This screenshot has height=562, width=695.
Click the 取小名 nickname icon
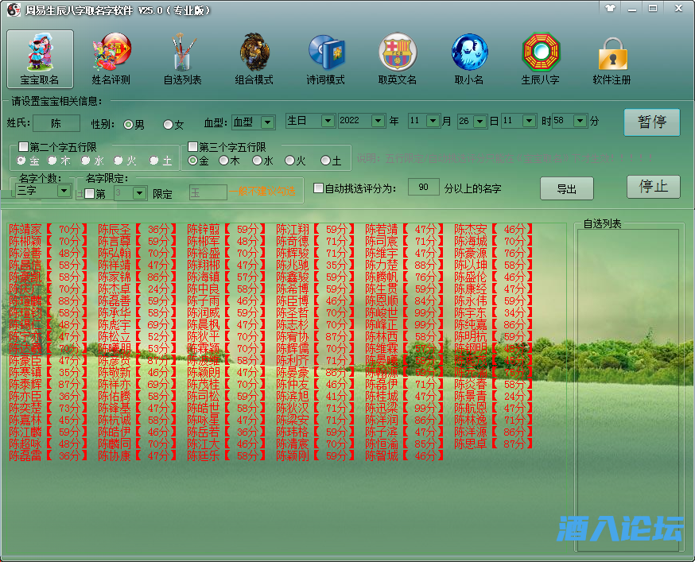[x=468, y=59]
